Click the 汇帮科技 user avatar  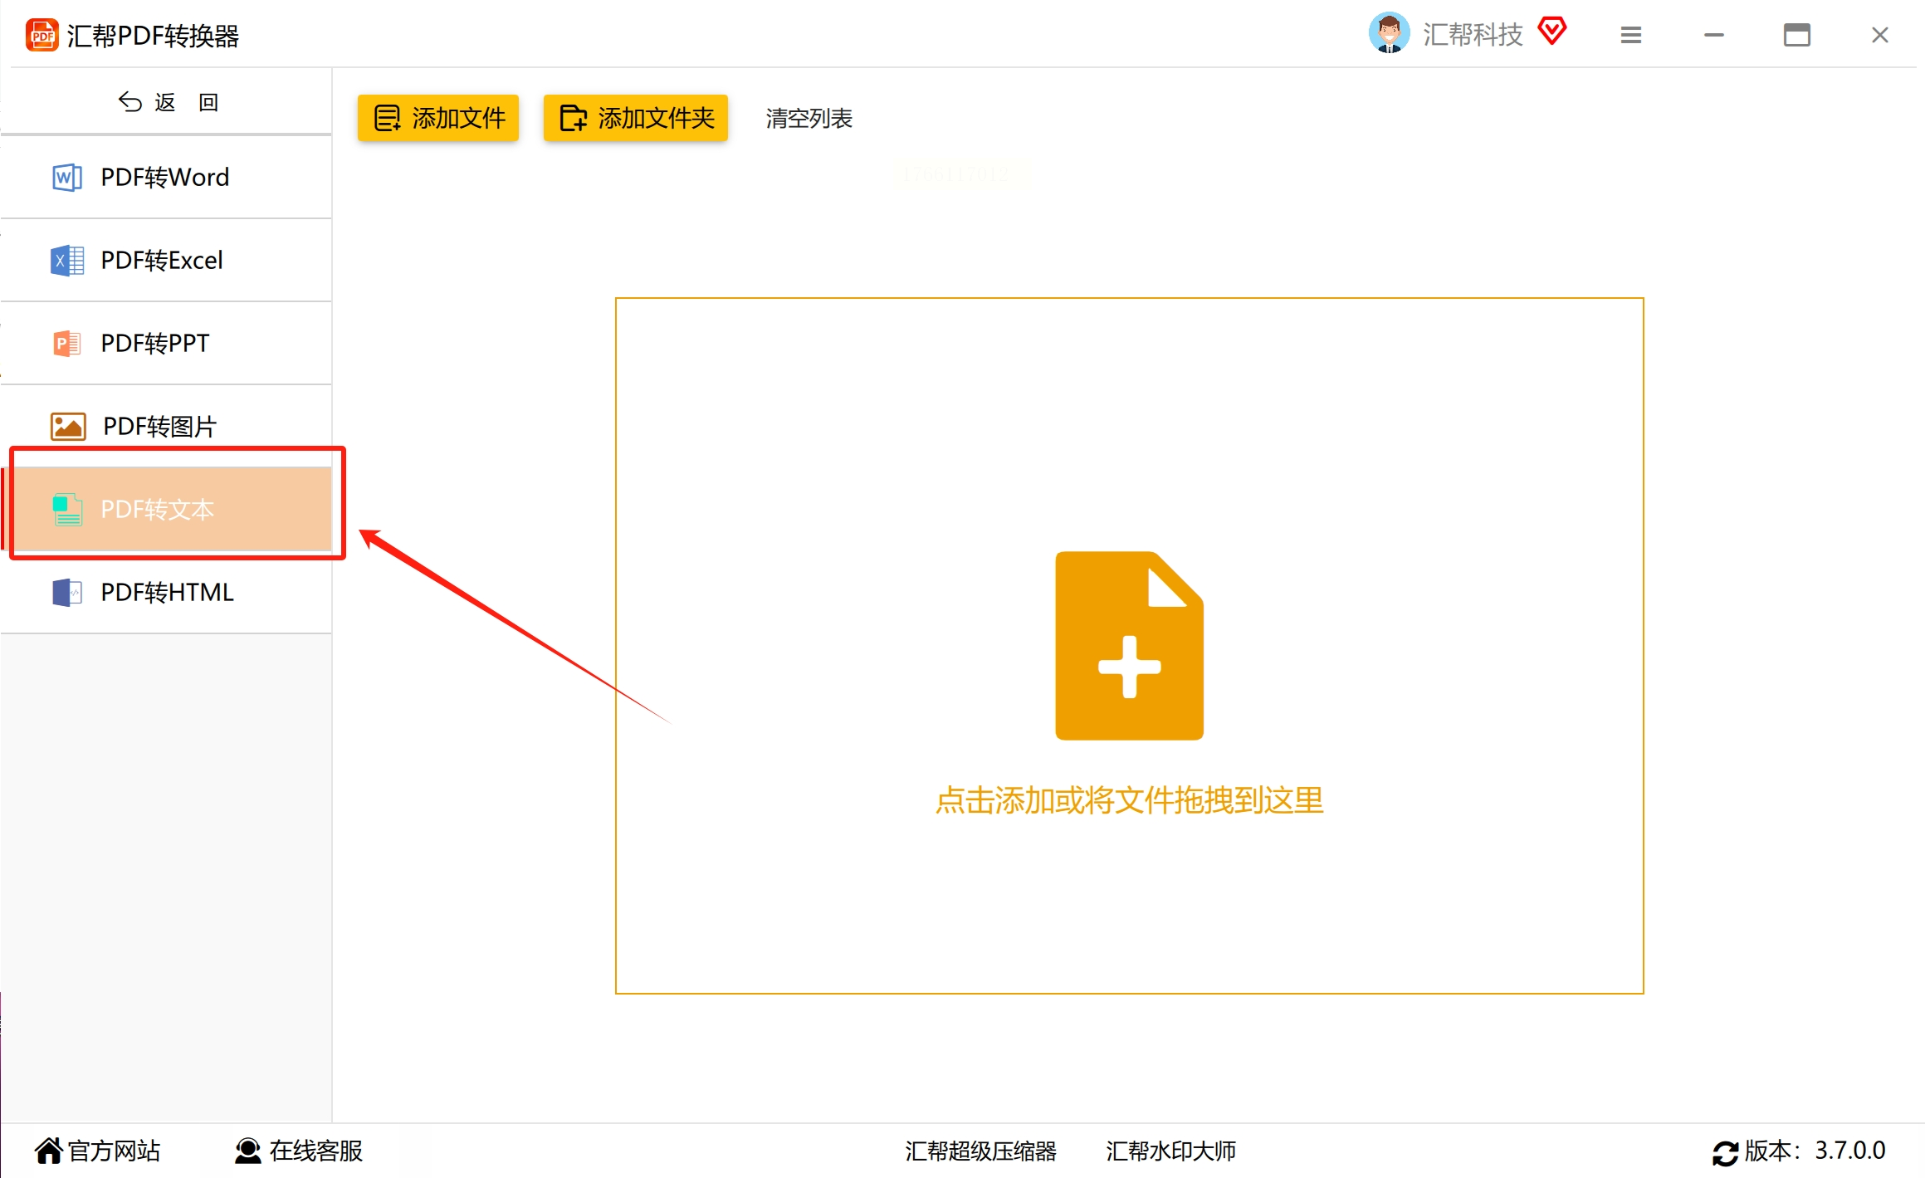pyautogui.click(x=1388, y=34)
